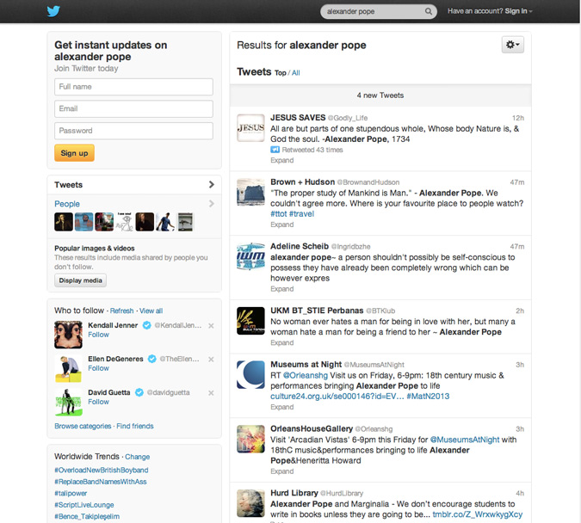
Task: Click Kendall Jenner's verified badge
Action: 146,325
